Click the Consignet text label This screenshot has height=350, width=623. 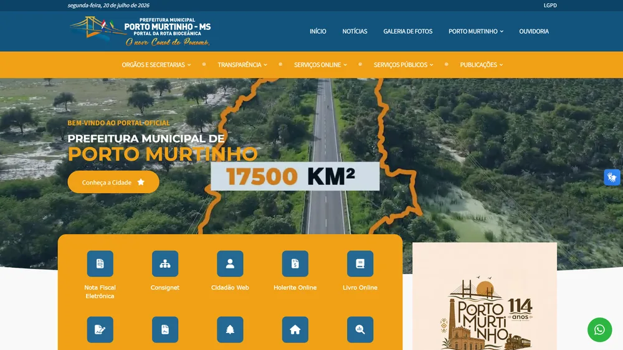(165, 287)
